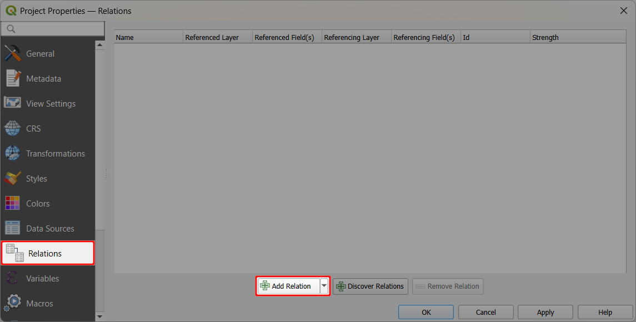Switch to the Relations section

(x=47, y=253)
